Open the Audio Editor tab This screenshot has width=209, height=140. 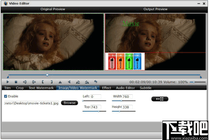(125, 88)
